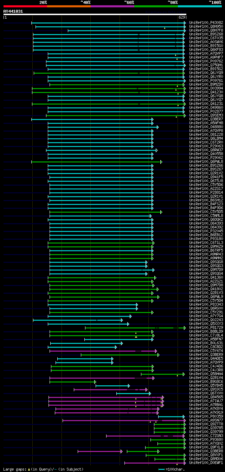Select the UniRef100_O03994 label
Viewport: 225px width, 472px height.
pos(205,88)
